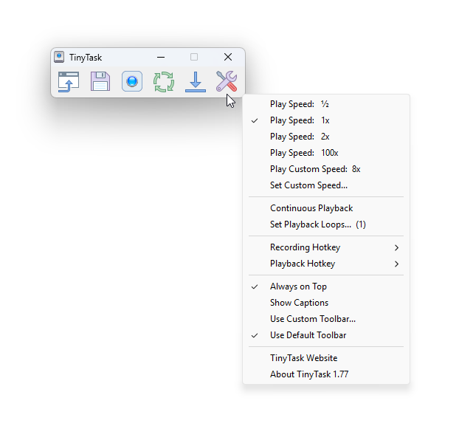The image size is (459, 429).
Task: Close the TinyTask window
Action: [228, 57]
